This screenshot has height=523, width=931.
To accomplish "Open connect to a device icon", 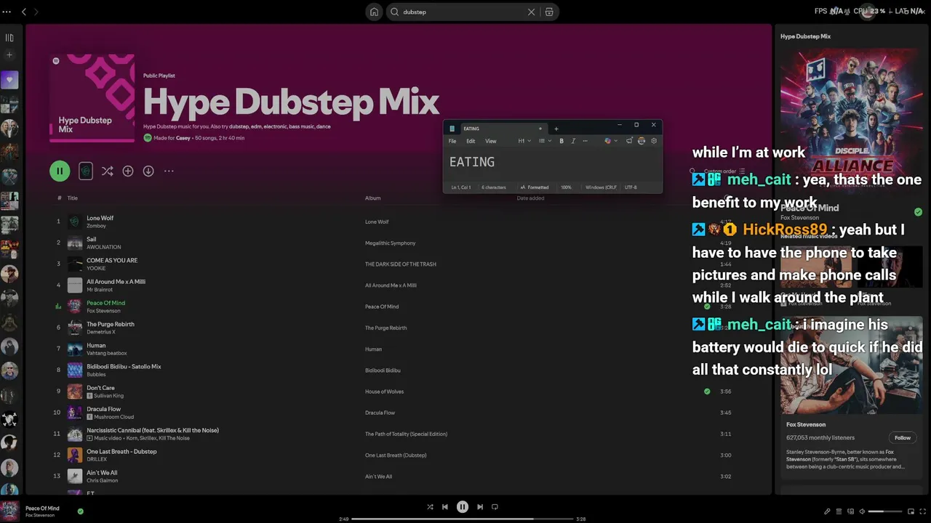I will tap(850, 511).
